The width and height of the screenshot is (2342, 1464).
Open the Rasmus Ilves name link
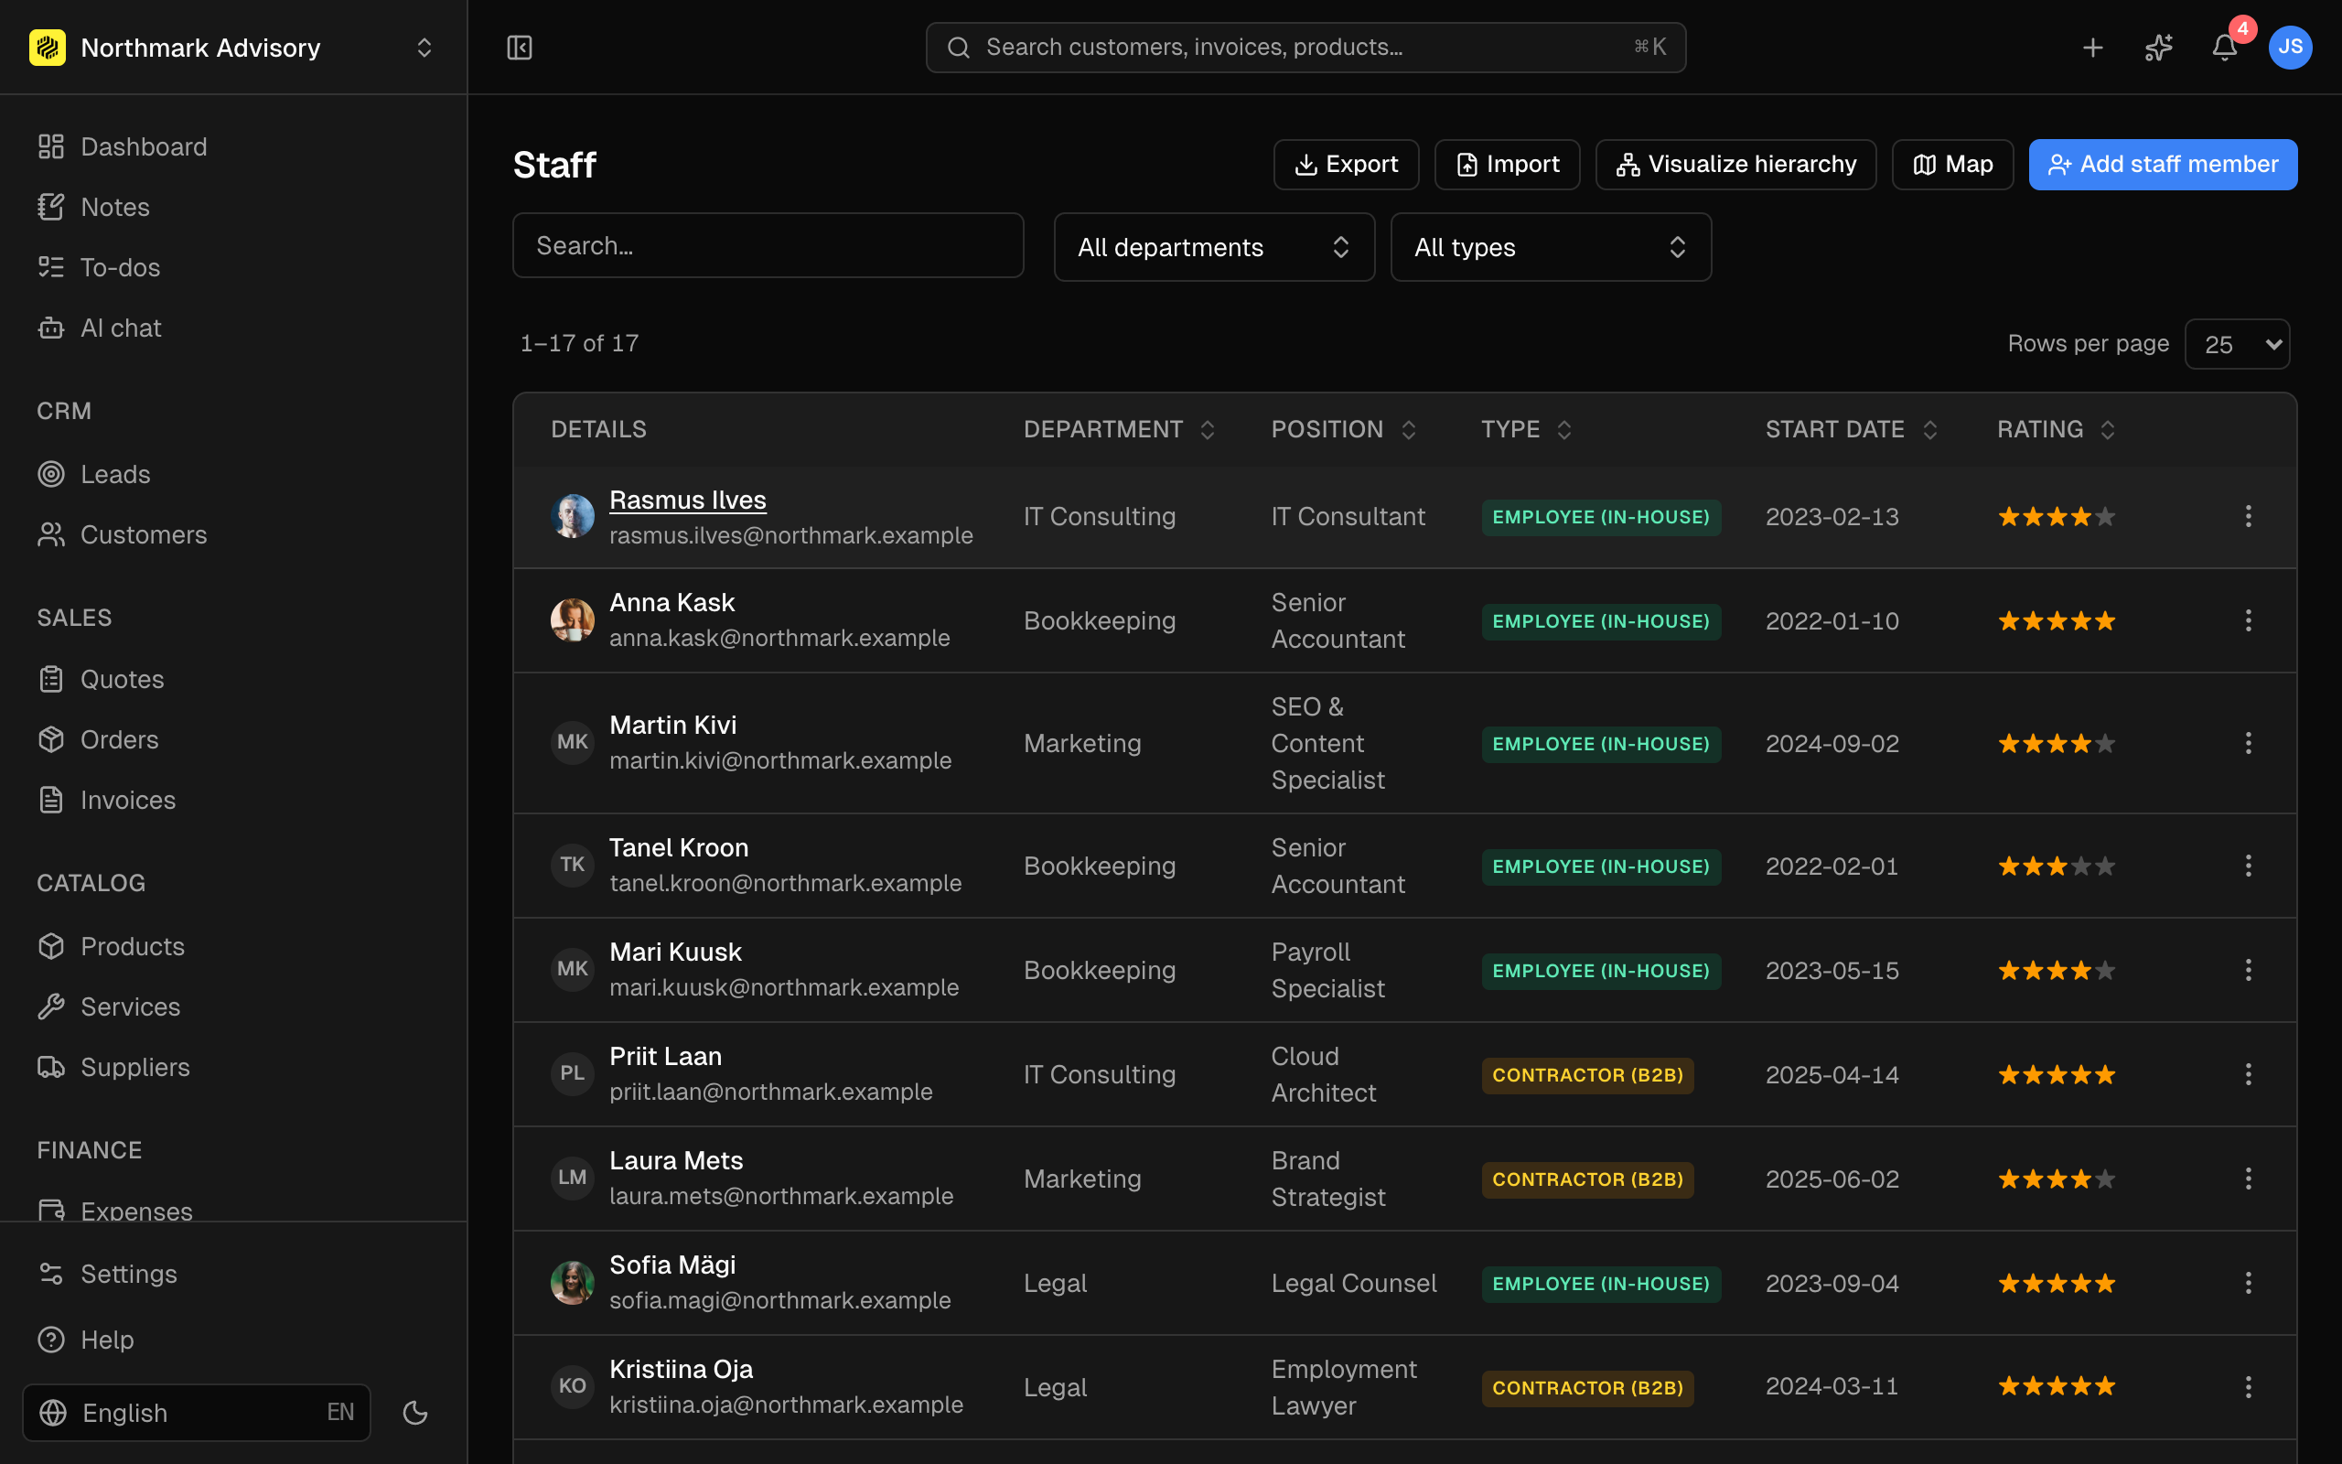(688, 500)
